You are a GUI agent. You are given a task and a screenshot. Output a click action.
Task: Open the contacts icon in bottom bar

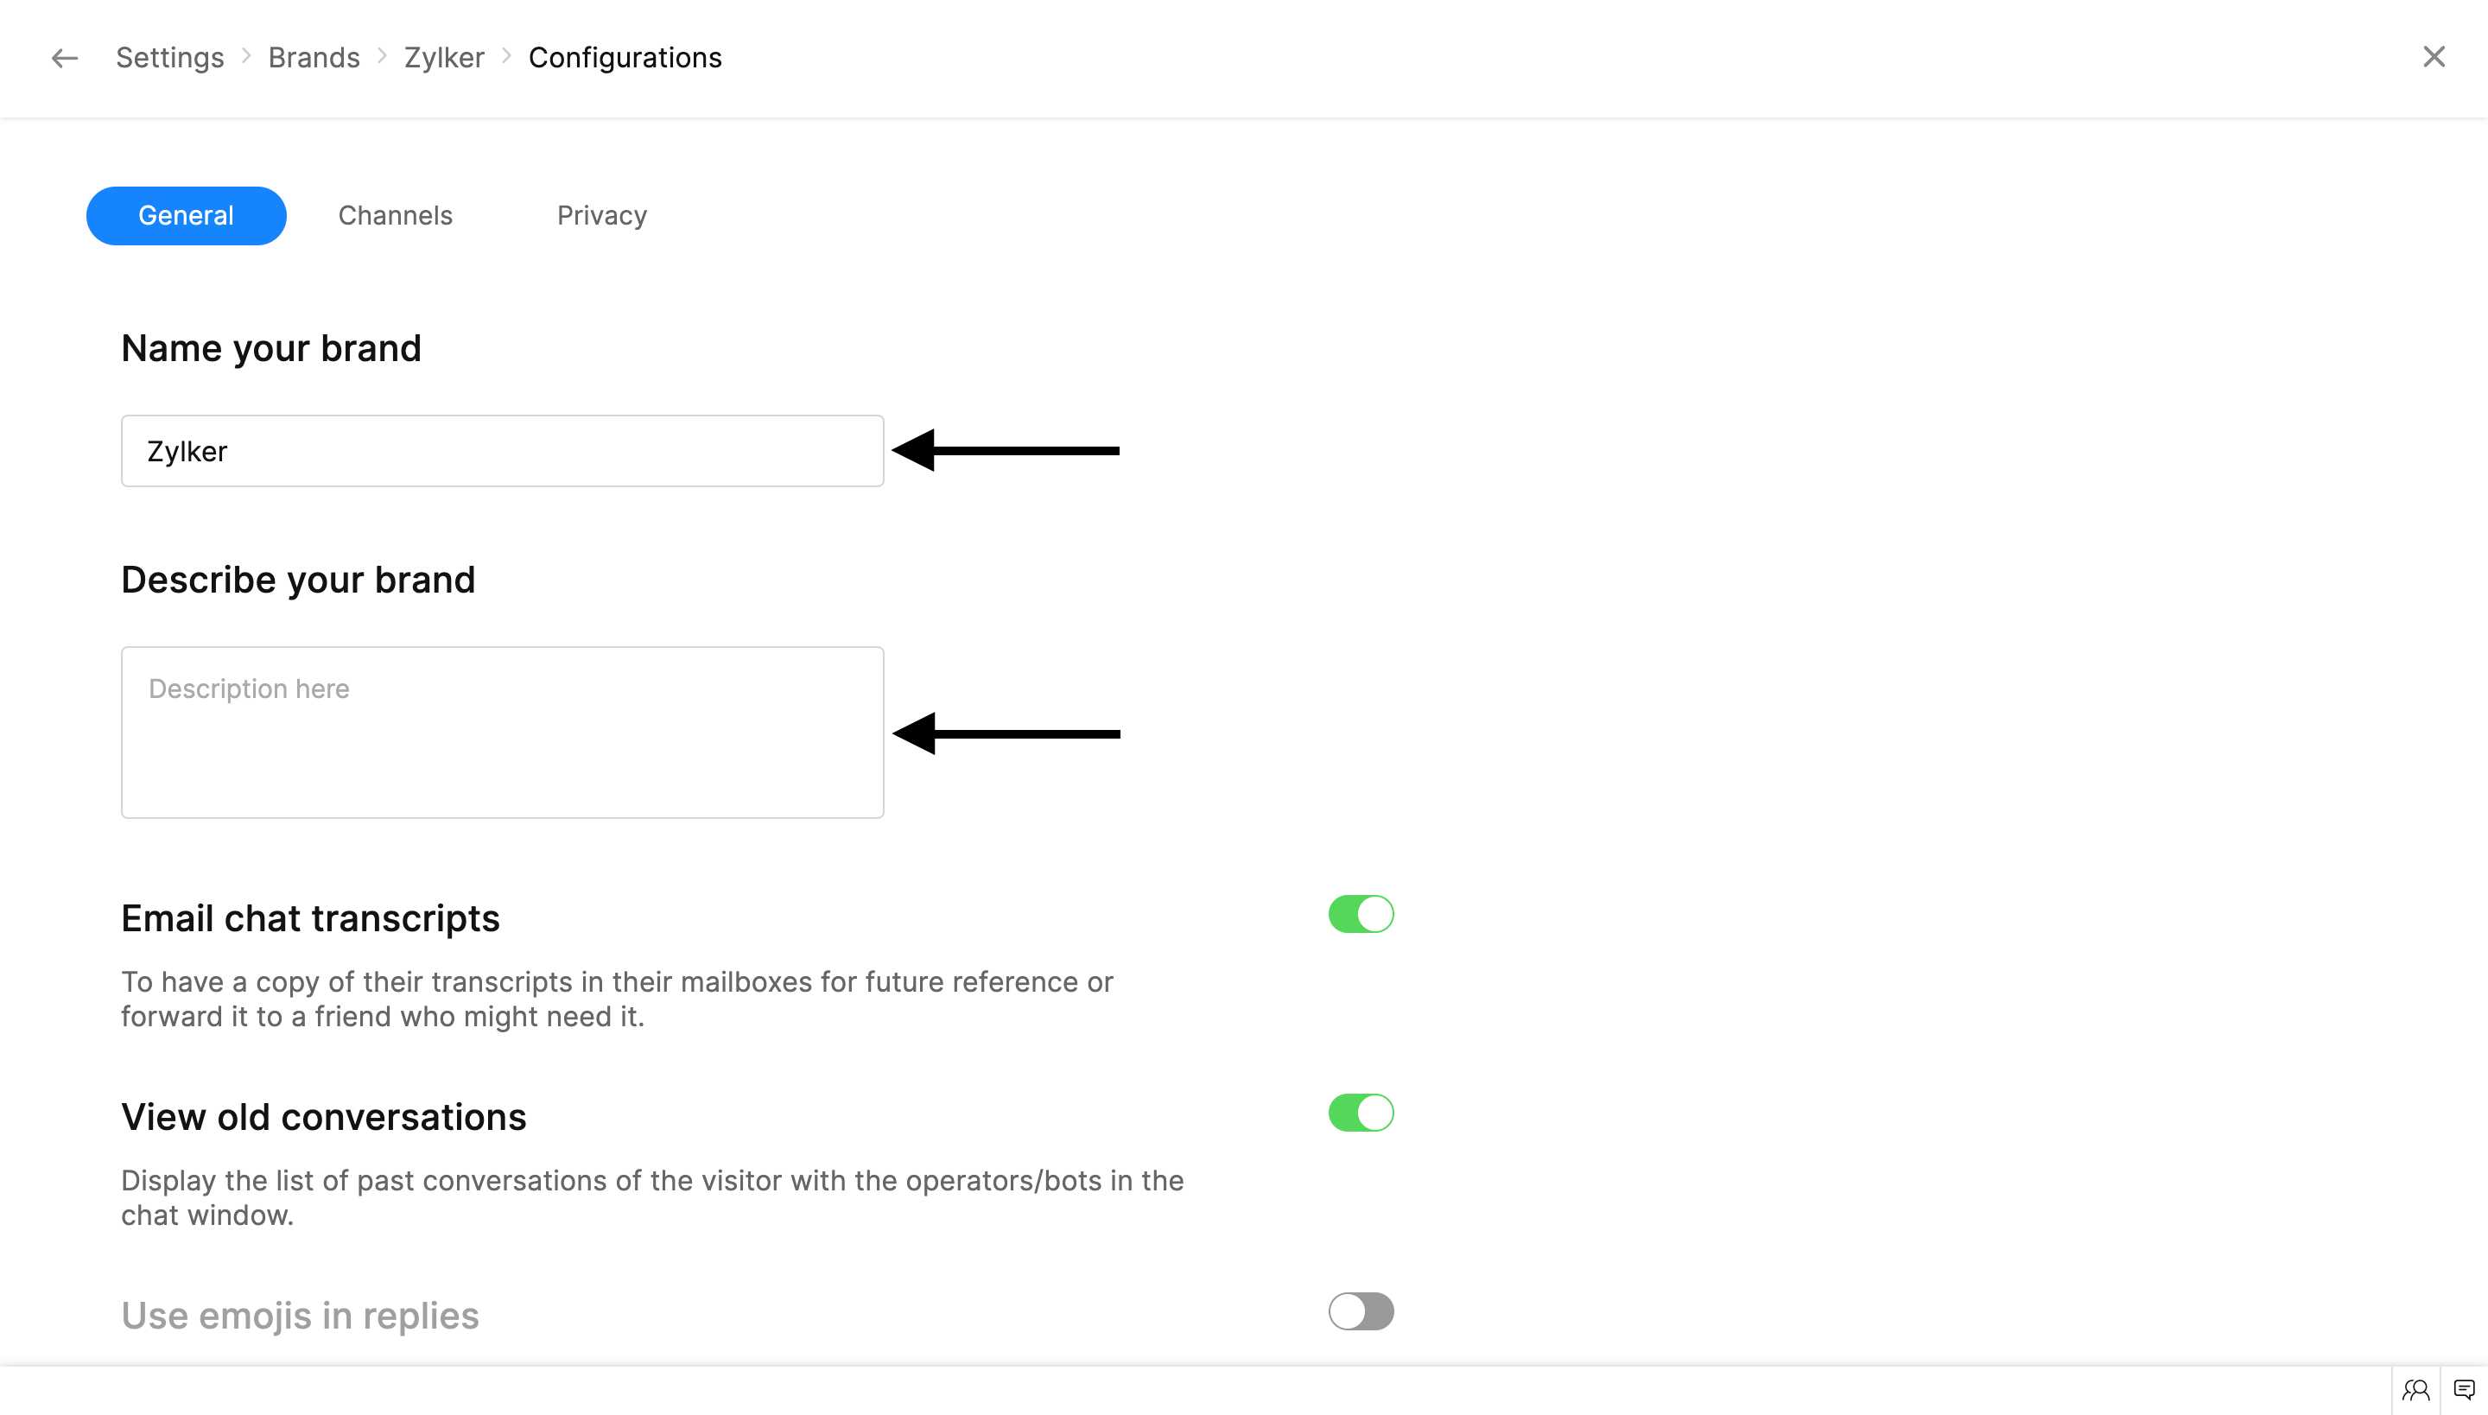2415,1391
